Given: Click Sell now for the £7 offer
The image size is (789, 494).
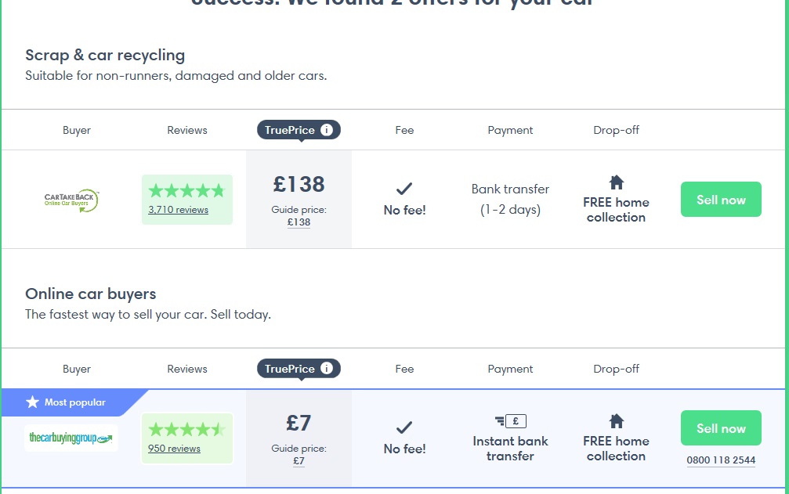Looking at the screenshot, I should click(x=721, y=428).
